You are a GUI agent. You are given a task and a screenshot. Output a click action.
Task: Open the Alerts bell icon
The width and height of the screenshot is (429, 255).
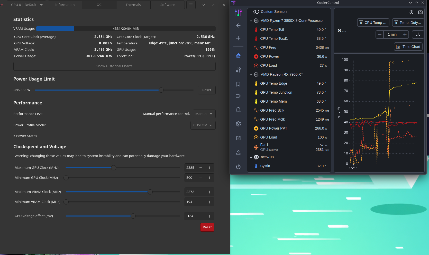point(238,110)
